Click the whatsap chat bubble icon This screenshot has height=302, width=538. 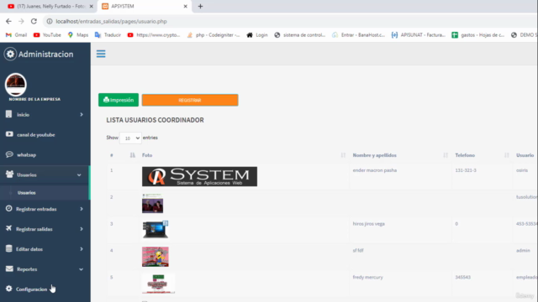click(9, 154)
